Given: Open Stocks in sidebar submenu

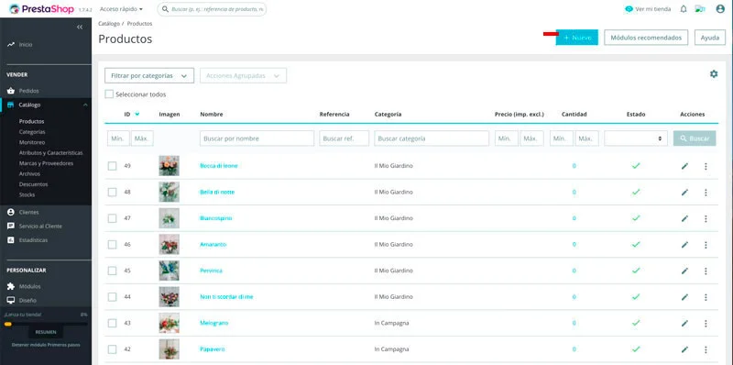Looking at the screenshot, I should click(27, 194).
